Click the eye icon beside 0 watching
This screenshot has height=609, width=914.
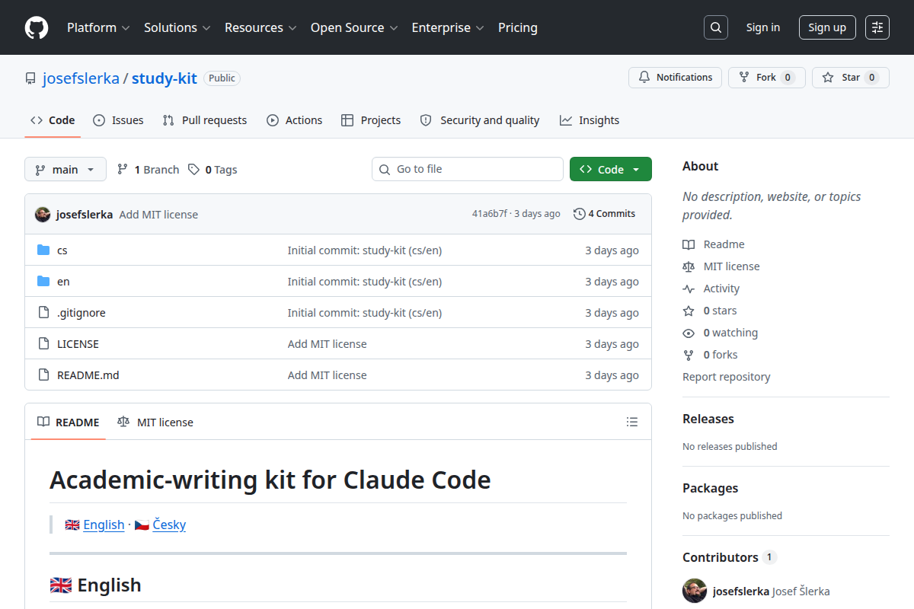click(689, 333)
